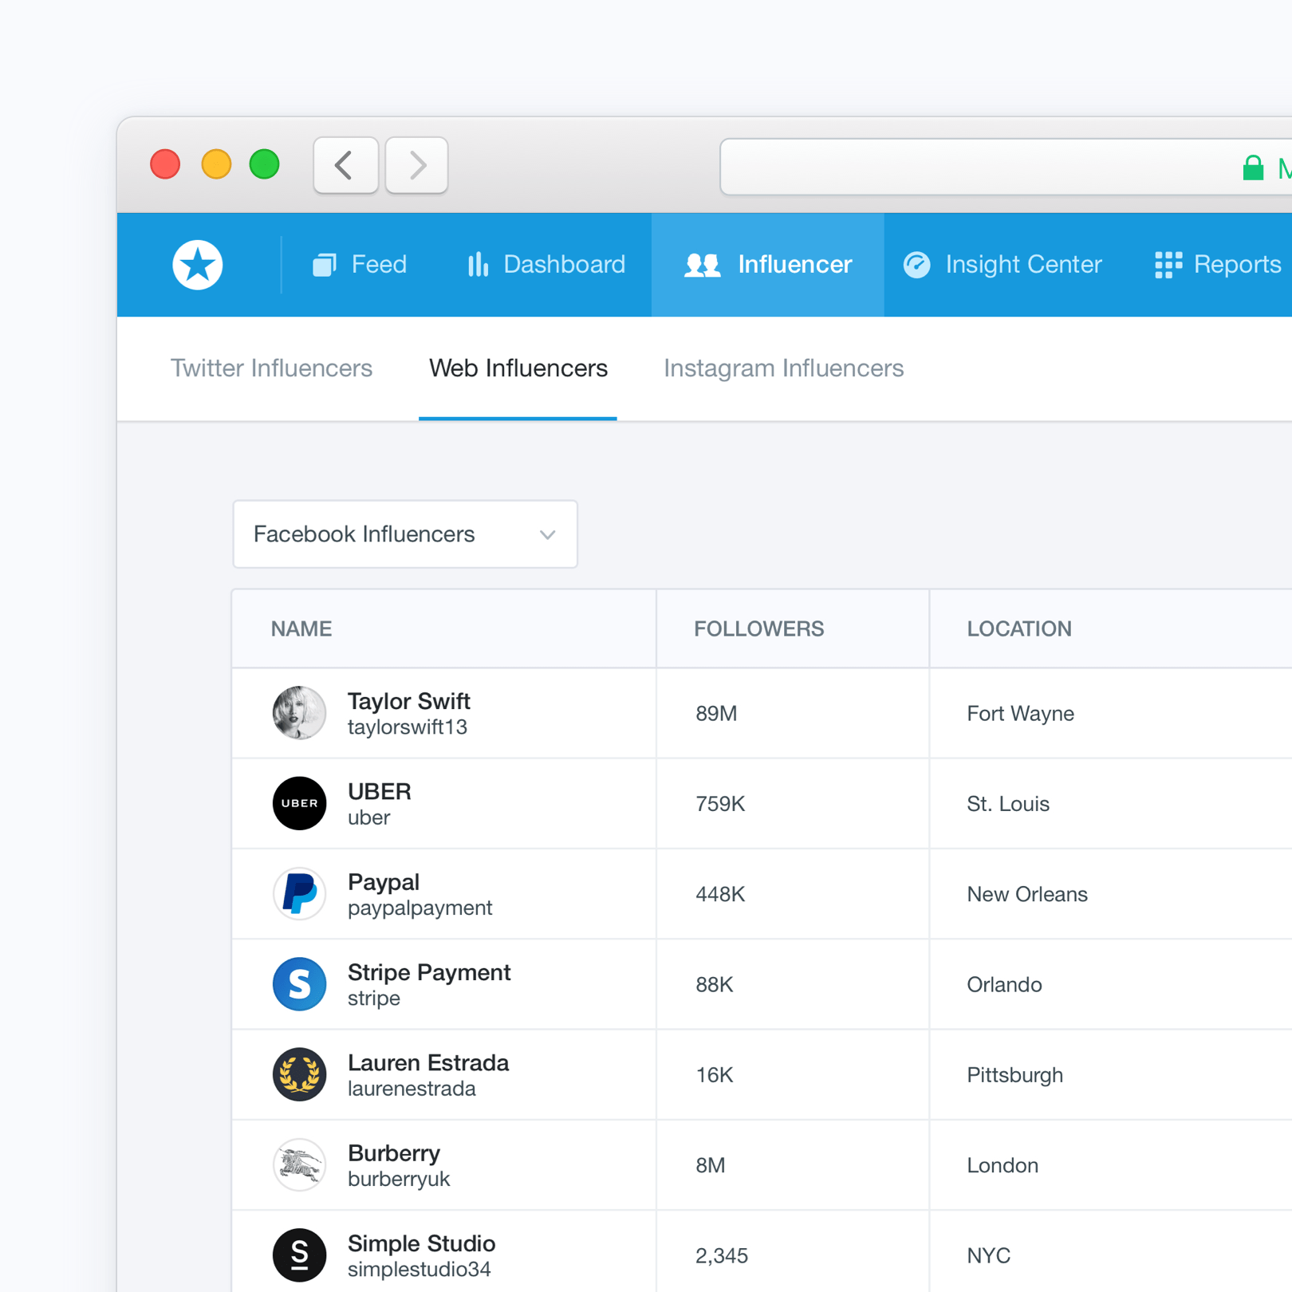Click the red close window button

pos(165,164)
